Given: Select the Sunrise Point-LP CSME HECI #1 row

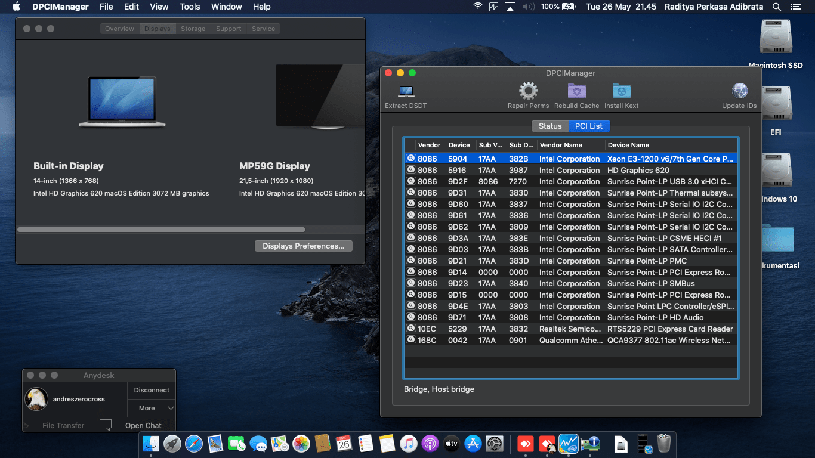Looking at the screenshot, I should tap(571, 238).
